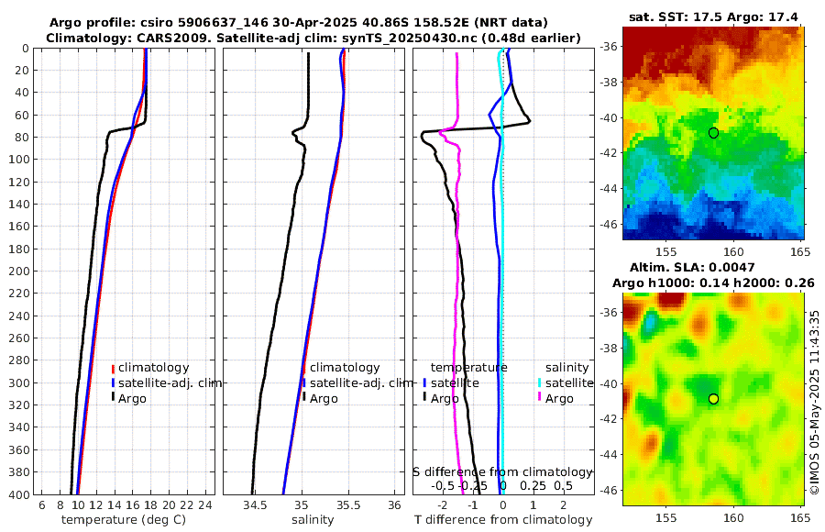Select the 'temperature (deg C)' axis label

point(124,520)
